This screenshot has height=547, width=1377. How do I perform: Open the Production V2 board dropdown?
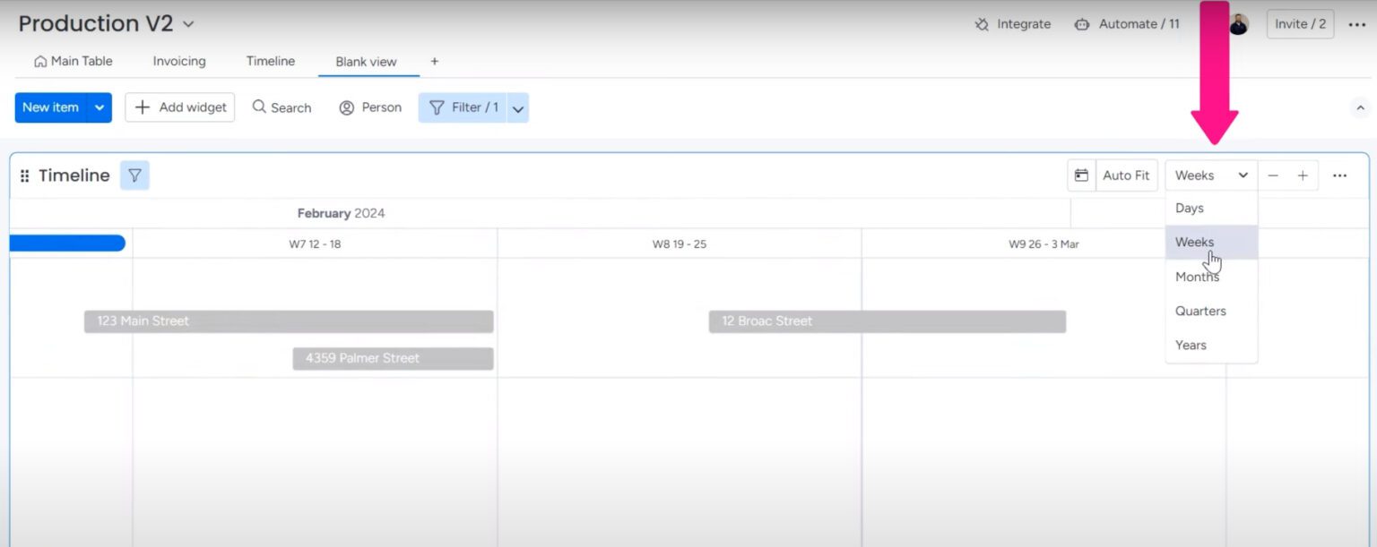click(187, 24)
